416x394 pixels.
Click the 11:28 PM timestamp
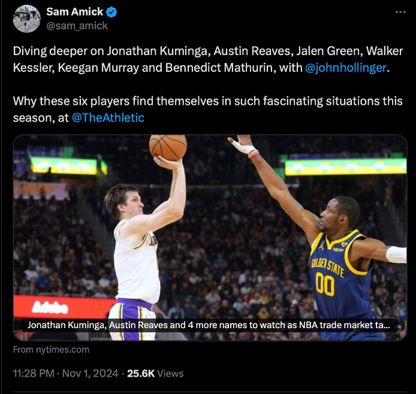34,374
